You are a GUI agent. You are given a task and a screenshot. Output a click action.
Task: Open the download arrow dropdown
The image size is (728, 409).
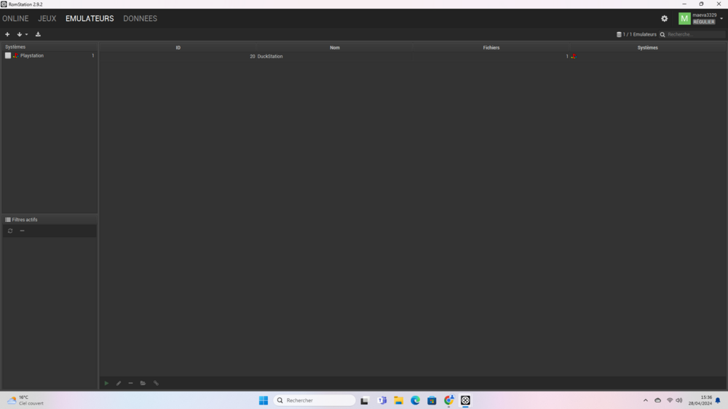pyautogui.click(x=22, y=34)
